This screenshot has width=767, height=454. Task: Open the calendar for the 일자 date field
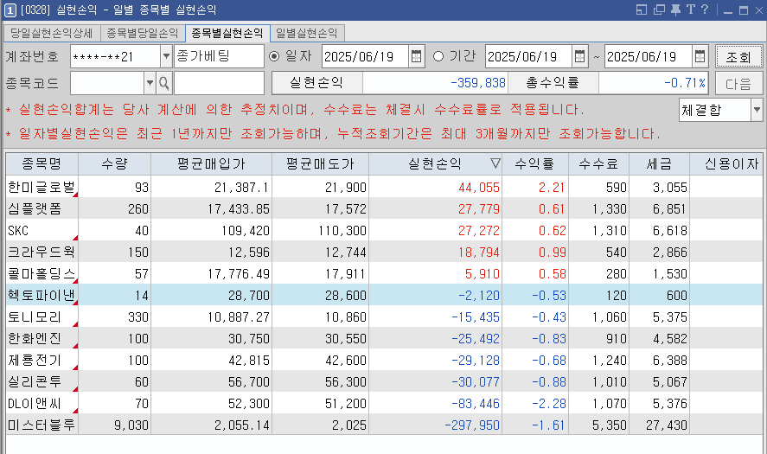click(416, 57)
